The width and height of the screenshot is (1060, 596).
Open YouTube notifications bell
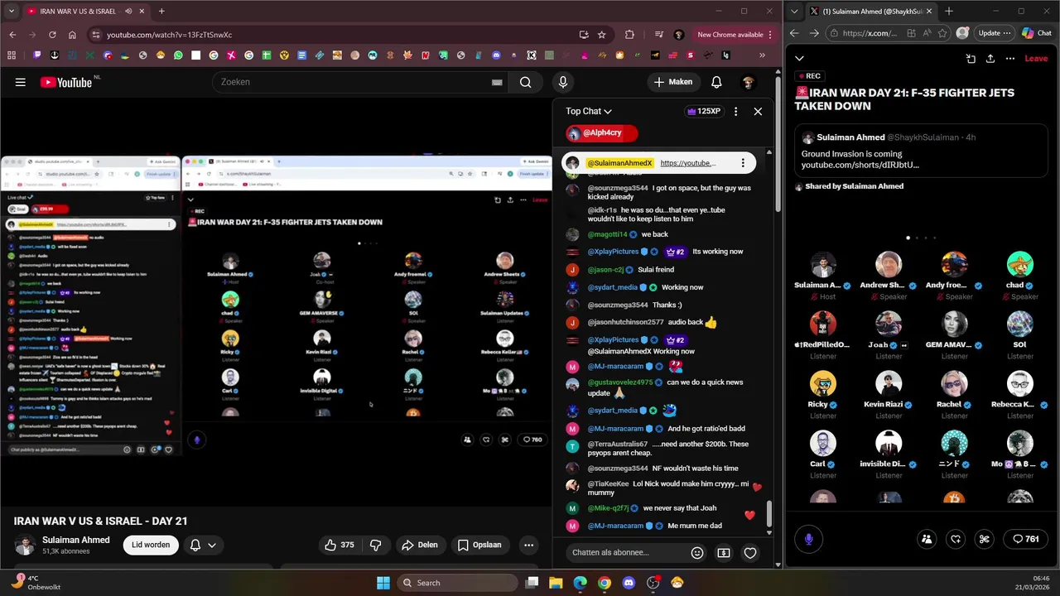716,82
